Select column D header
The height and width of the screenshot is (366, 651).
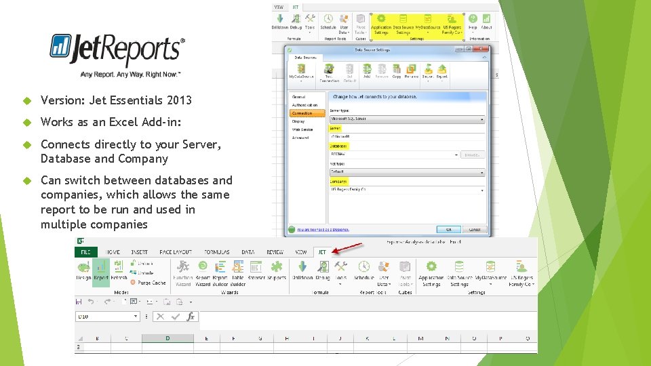[x=167, y=338]
